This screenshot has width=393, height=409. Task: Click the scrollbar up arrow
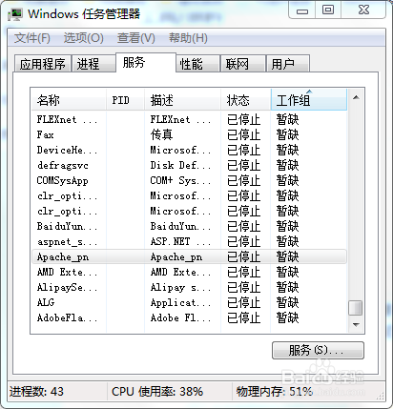356,97
